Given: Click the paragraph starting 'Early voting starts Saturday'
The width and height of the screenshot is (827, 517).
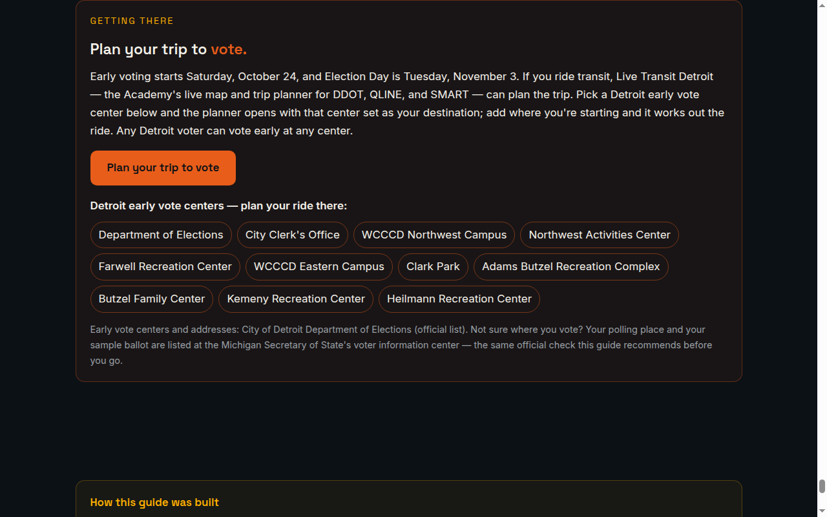Looking at the screenshot, I should click(x=407, y=103).
